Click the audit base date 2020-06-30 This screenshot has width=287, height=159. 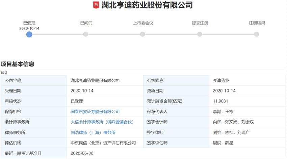[x=82, y=153]
